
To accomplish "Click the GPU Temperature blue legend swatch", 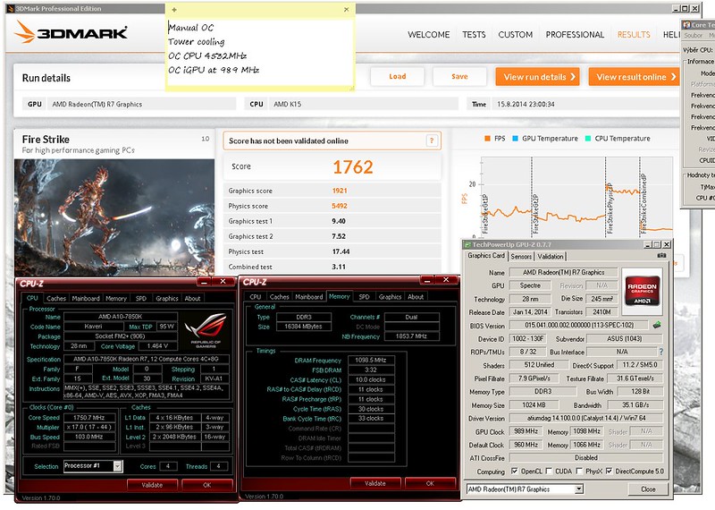I will pos(516,139).
